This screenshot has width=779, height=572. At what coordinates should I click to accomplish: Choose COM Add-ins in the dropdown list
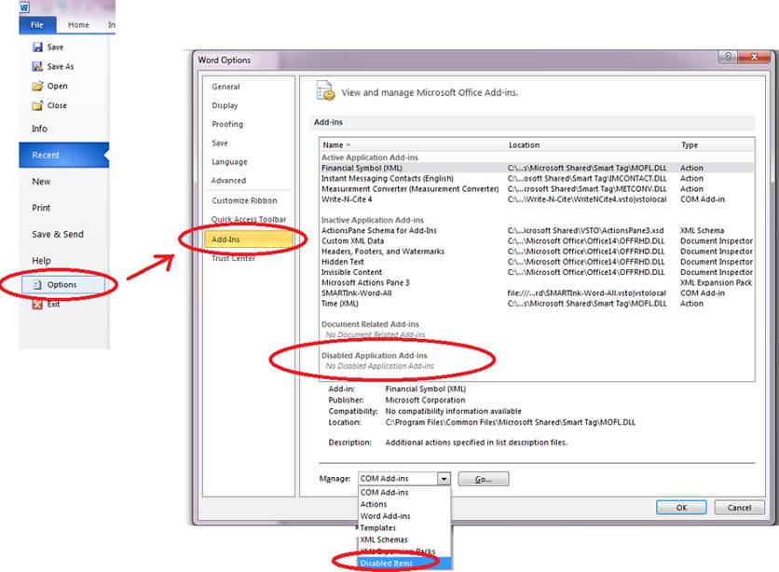point(404,493)
